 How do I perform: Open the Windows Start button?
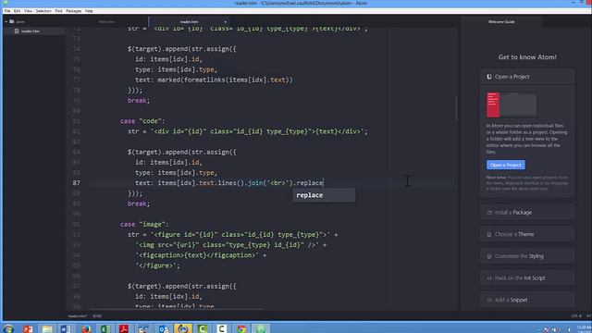coord(7,328)
